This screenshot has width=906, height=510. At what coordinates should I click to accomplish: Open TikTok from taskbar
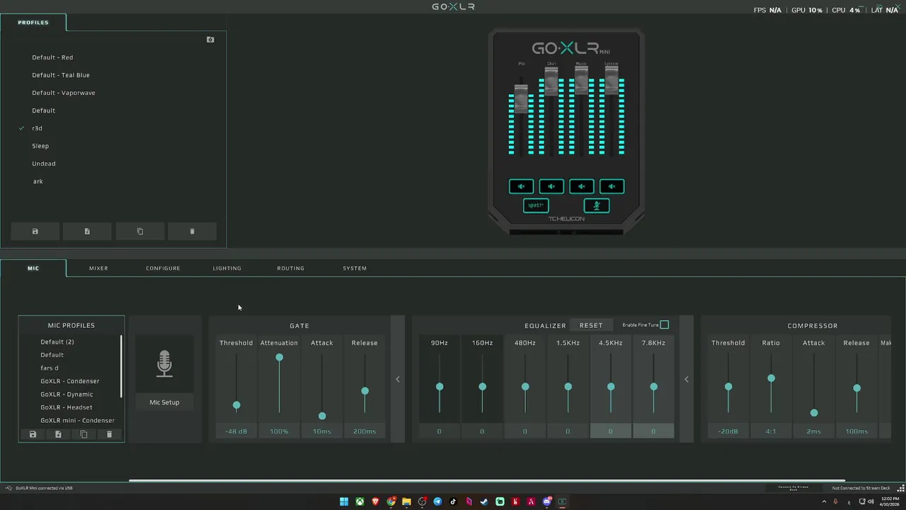(x=453, y=501)
